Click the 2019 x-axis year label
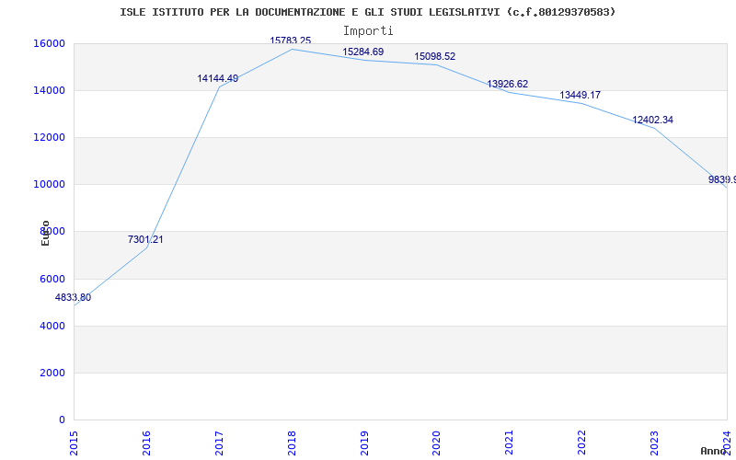Image resolution: width=736 pixels, height=460 pixels. tap(363, 443)
